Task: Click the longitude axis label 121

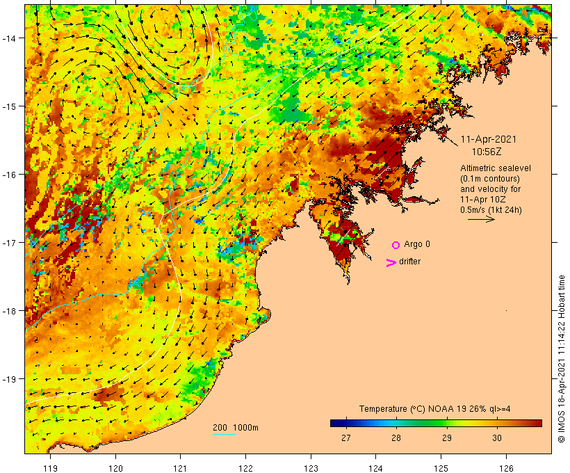Action: click(x=180, y=468)
